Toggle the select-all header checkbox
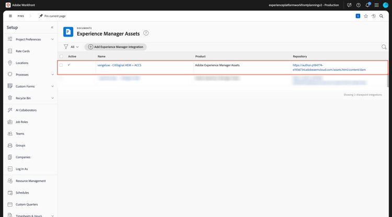 pos(61,56)
